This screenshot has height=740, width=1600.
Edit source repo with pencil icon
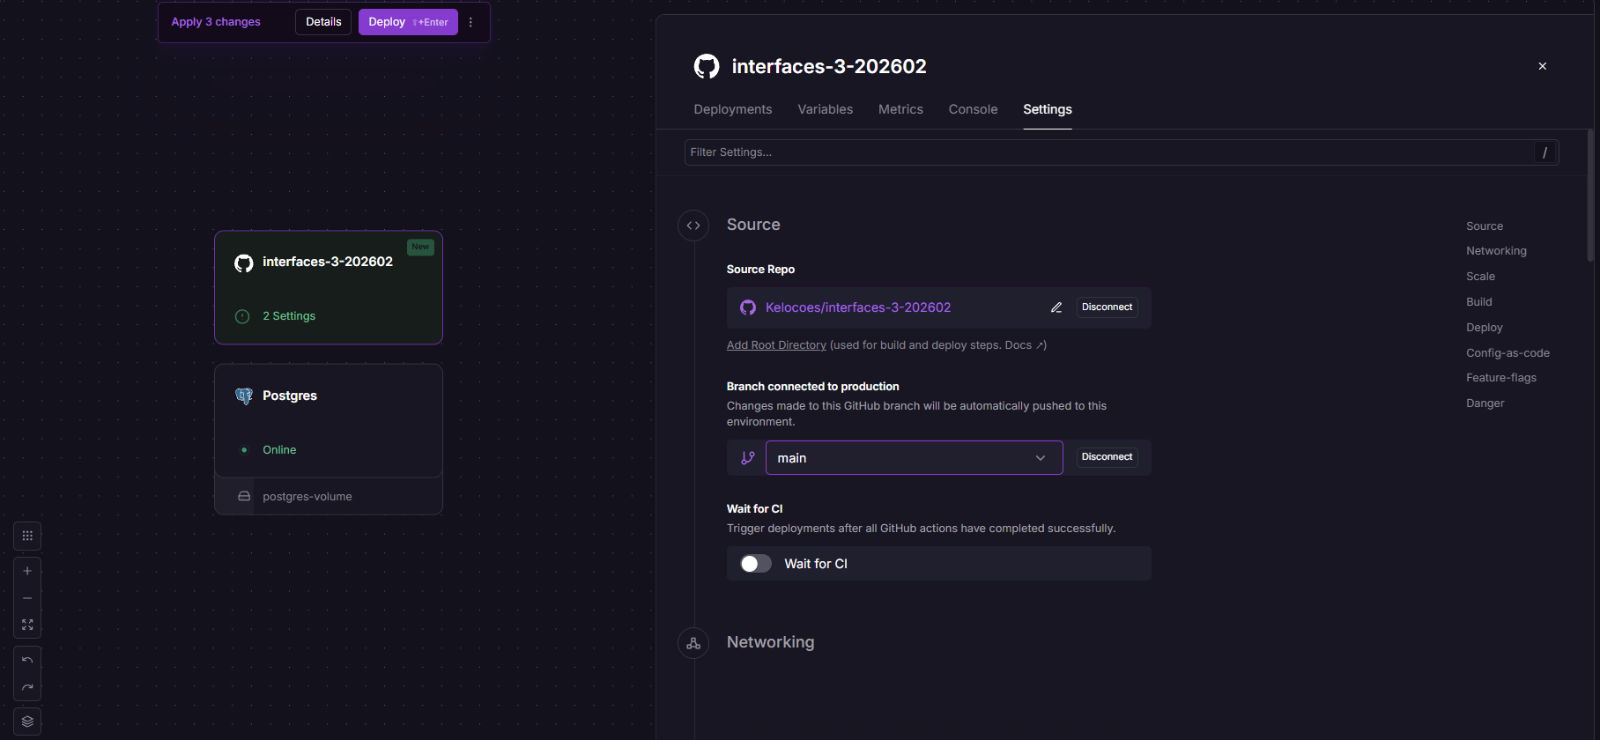[x=1056, y=307]
